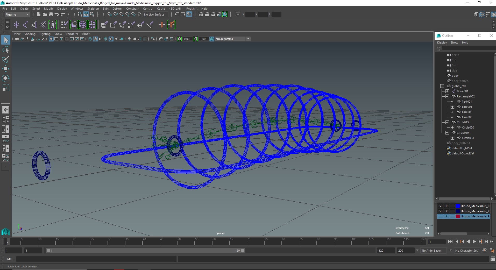
Task: Click the Create Joint shelf icon
Action: tap(25, 25)
